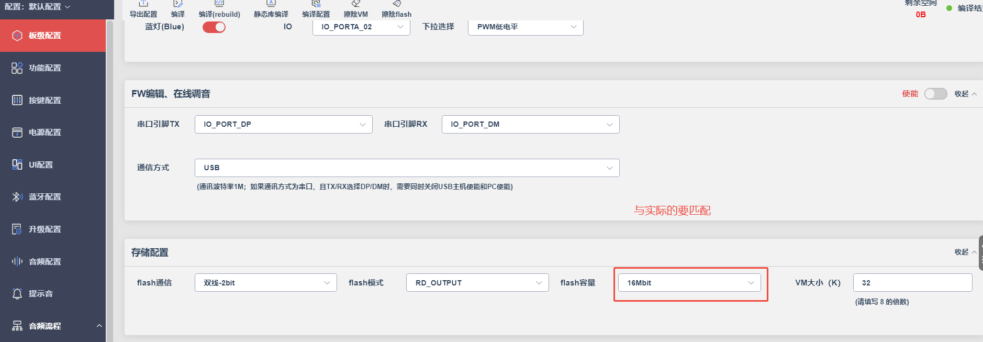Screen dimensions: 983x342
Task: Click the 擦除VM toolbar icon
Action: [x=356, y=4]
